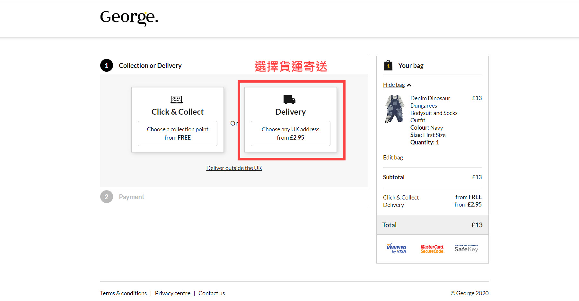The width and height of the screenshot is (579, 301).
Task: Click the step 2 Payment circle badge
Action: [x=107, y=197]
